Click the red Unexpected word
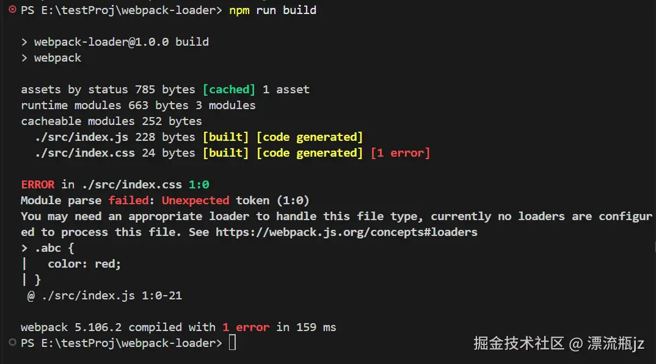The height and width of the screenshot is (364, 656). [x=195, y=201]
